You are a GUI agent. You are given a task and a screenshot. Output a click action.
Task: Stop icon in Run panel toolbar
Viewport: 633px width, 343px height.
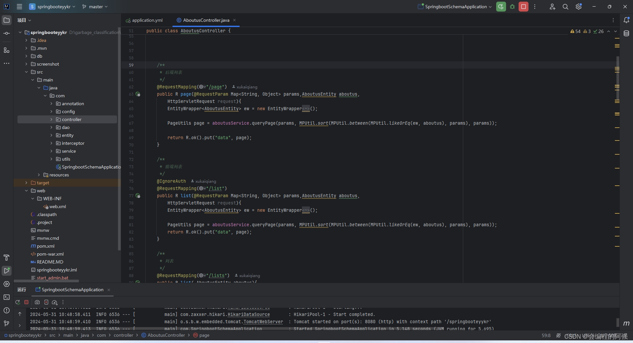26,302
